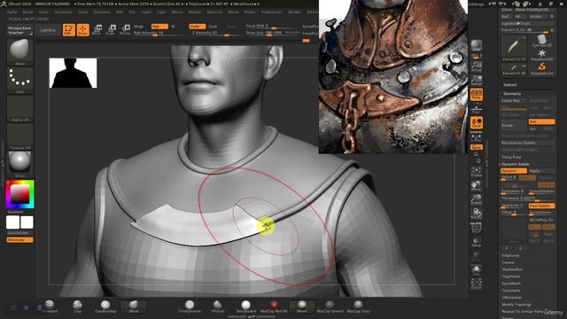Toggle the Post SubDiv button
The height and width of the screenshot is (319, 567).
click(541, 206)
